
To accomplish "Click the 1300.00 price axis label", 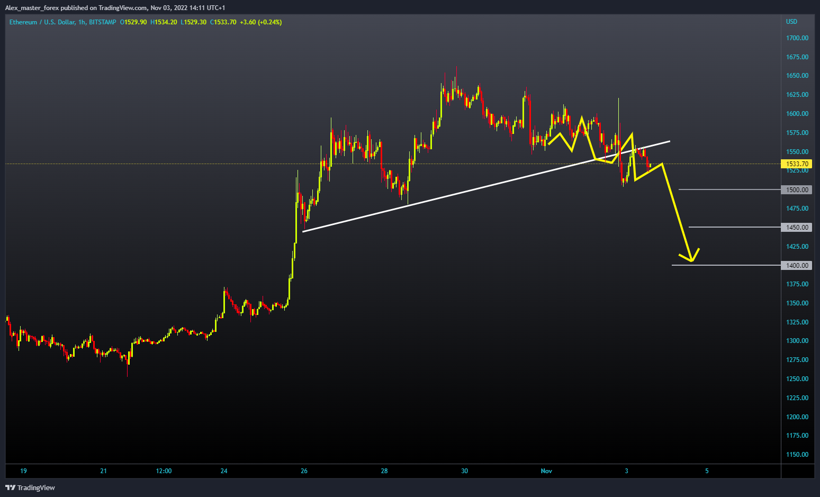I will (x=797, y=341).
